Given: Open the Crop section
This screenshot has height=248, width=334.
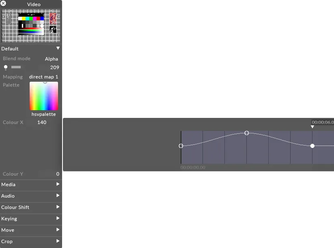Looking at the screenshot, I should tap(58, 241).
